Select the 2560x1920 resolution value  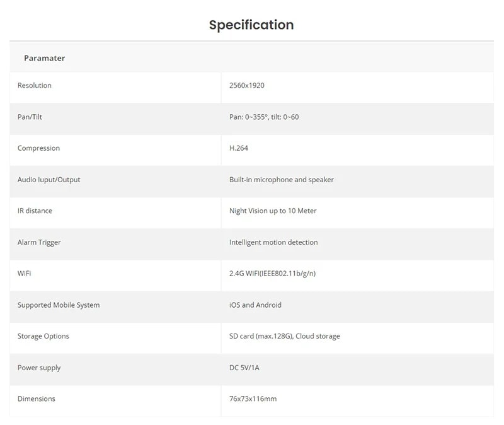point(247,86)
